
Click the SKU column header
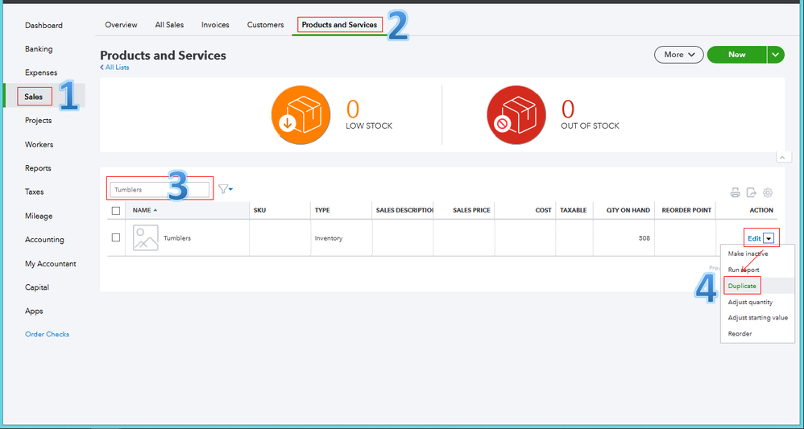point(260,210)
